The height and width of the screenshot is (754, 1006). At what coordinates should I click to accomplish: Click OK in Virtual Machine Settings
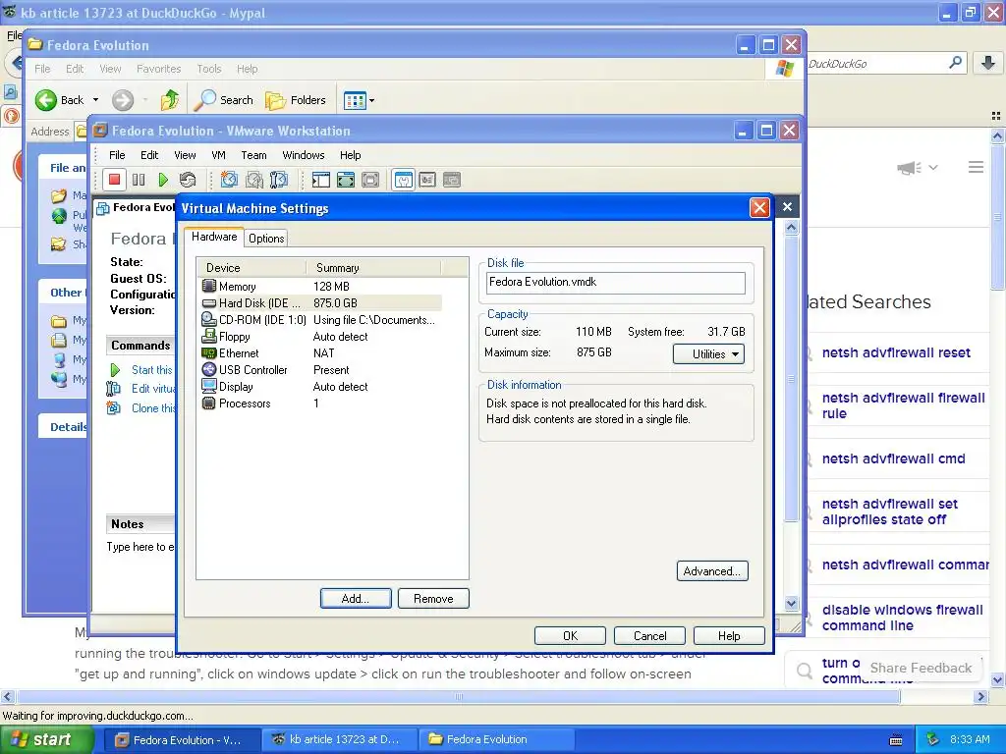(x=570, y=636)
